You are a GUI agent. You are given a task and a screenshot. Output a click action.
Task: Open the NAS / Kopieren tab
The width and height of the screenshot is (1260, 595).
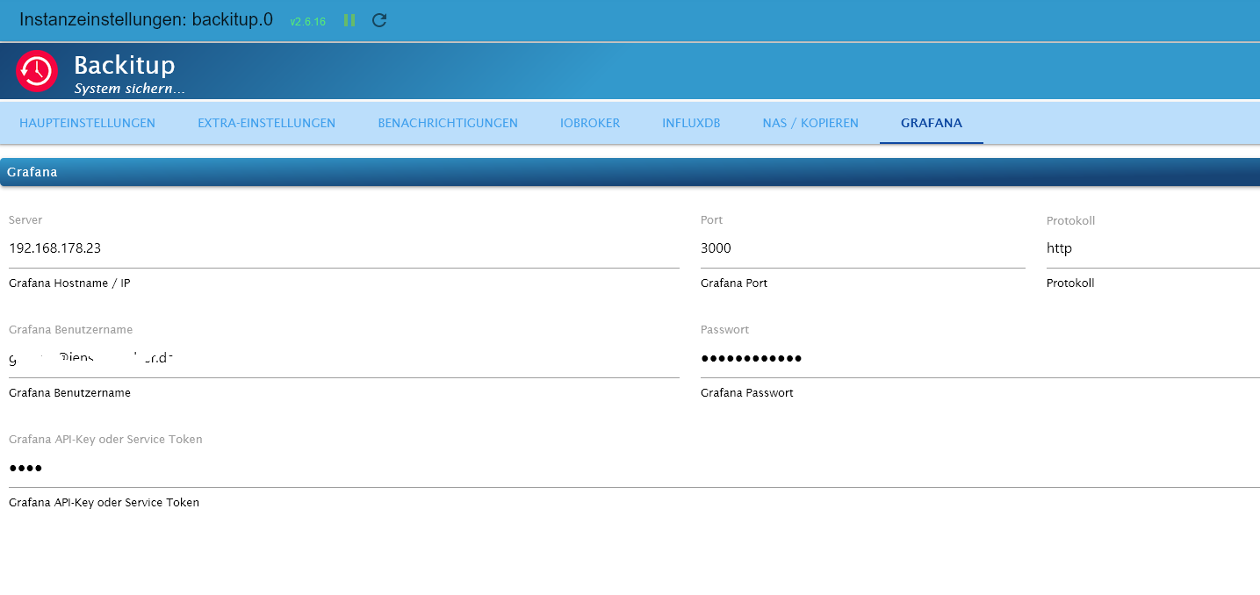(x=810, y=123)
